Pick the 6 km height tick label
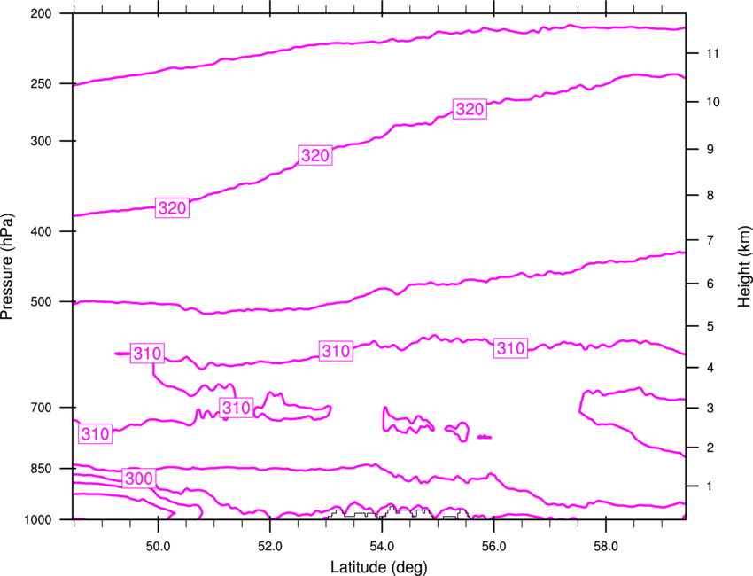The image size is (753, 576). (710, 284)
